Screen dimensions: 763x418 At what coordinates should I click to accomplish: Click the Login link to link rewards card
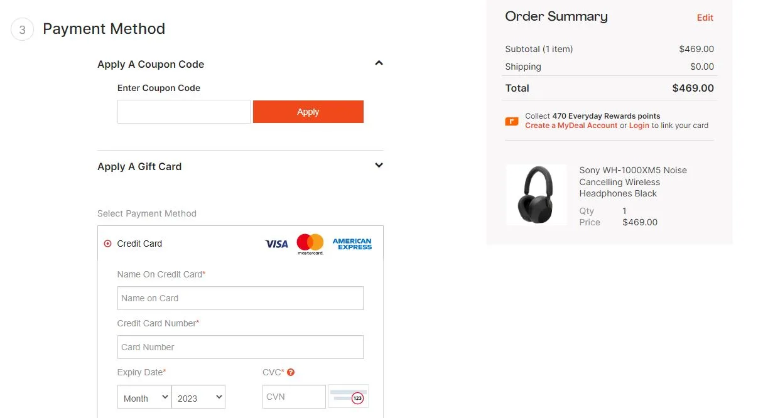639,126
